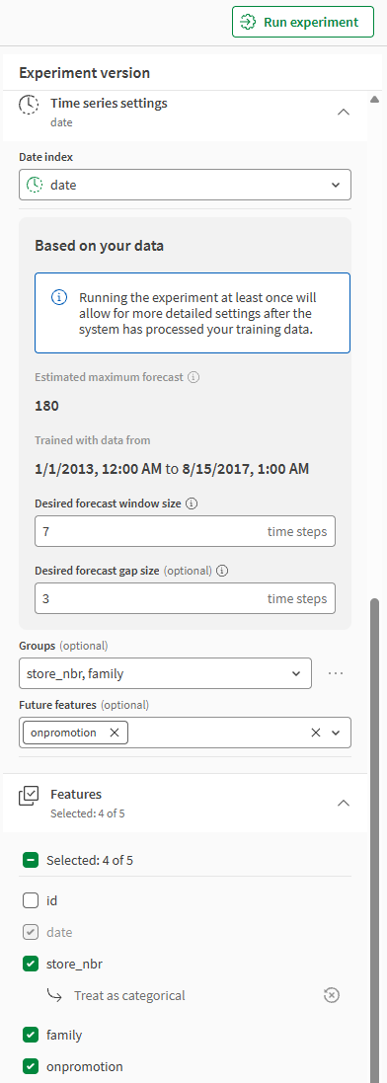This screenshot has width=387, height=1083.
Task: Click the Estimated maximum forecast info icon
Action: click(193, 378)
